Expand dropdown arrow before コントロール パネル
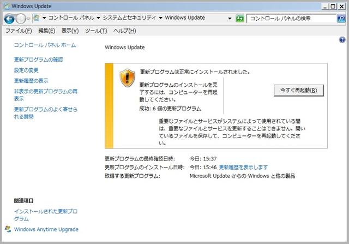 pos(44,18)
